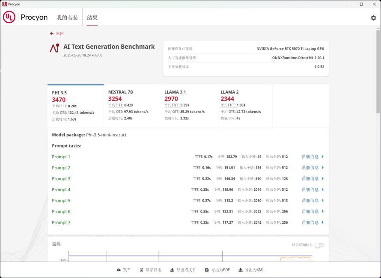Select the LLAMA 3.1 results tab
The image size is (381, 278).
pyautogui.click(x=188, y=106)
